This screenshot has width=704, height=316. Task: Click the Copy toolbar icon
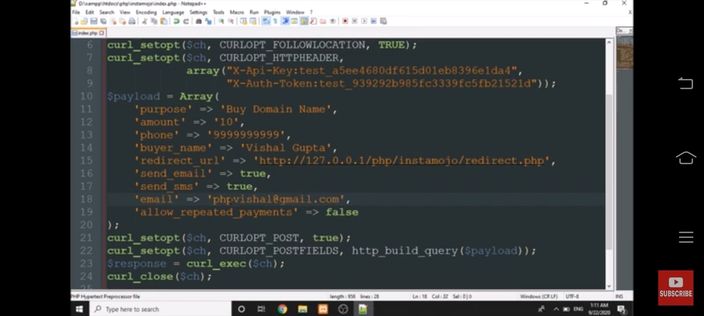click(154, 21)
